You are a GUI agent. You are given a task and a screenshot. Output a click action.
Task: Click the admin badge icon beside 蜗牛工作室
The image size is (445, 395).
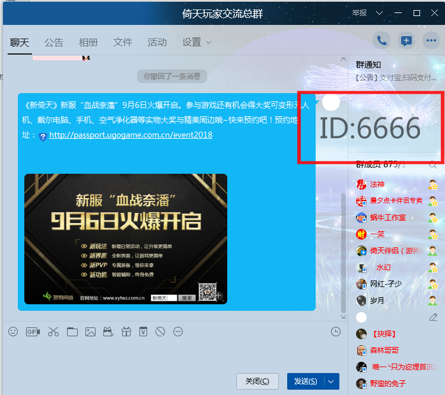(433, 218)
